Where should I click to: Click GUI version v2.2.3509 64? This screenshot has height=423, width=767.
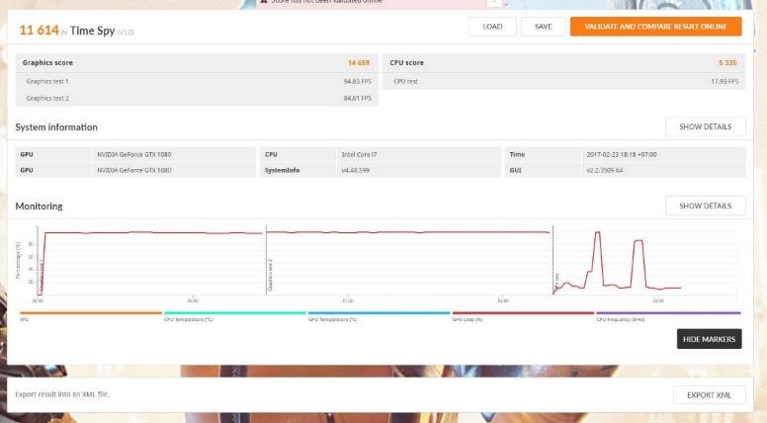pyautogui.click(x=604, y=170)
